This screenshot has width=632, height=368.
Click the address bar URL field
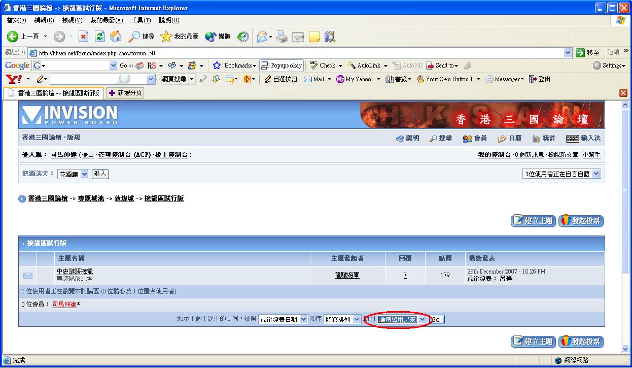click(x=299, y=53)
